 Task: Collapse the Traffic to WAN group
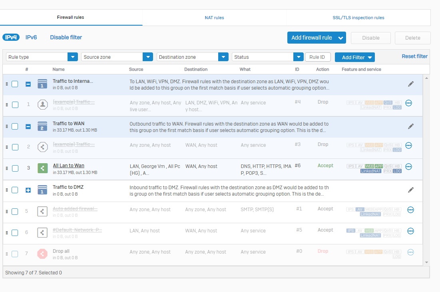click(x=28, y=127)
